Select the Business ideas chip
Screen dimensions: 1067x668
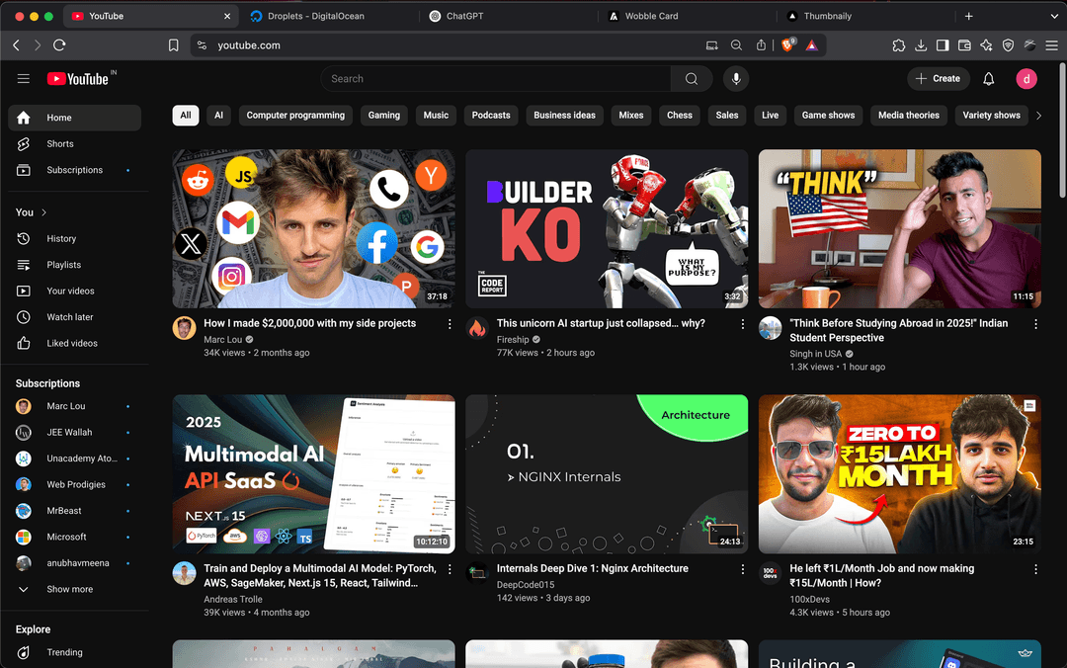(564, 116)
